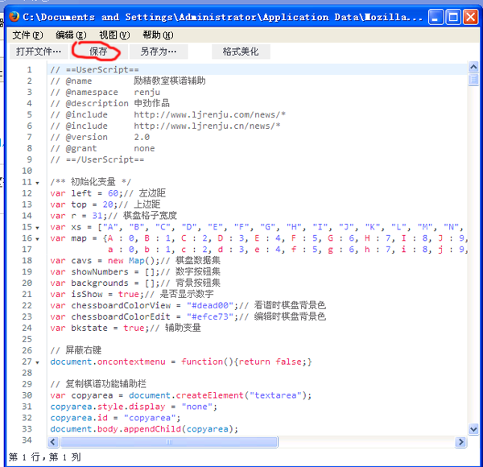This screenshot has width=483, height=467.
Task: Click line number 34 in gutter
Action: pos(27,440)
